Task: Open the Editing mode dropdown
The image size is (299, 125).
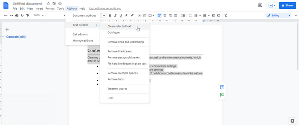Action: coord(278,16)
